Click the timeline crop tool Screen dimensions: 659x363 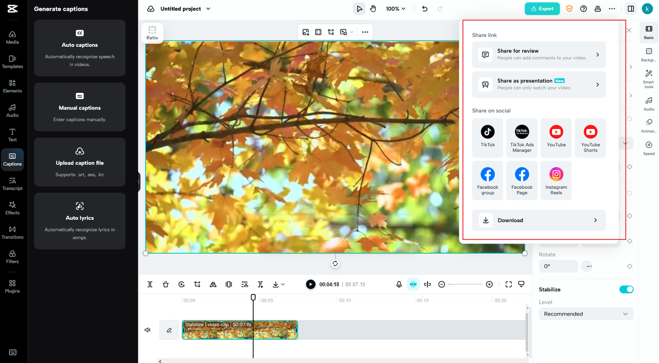[x=197, y=284]
